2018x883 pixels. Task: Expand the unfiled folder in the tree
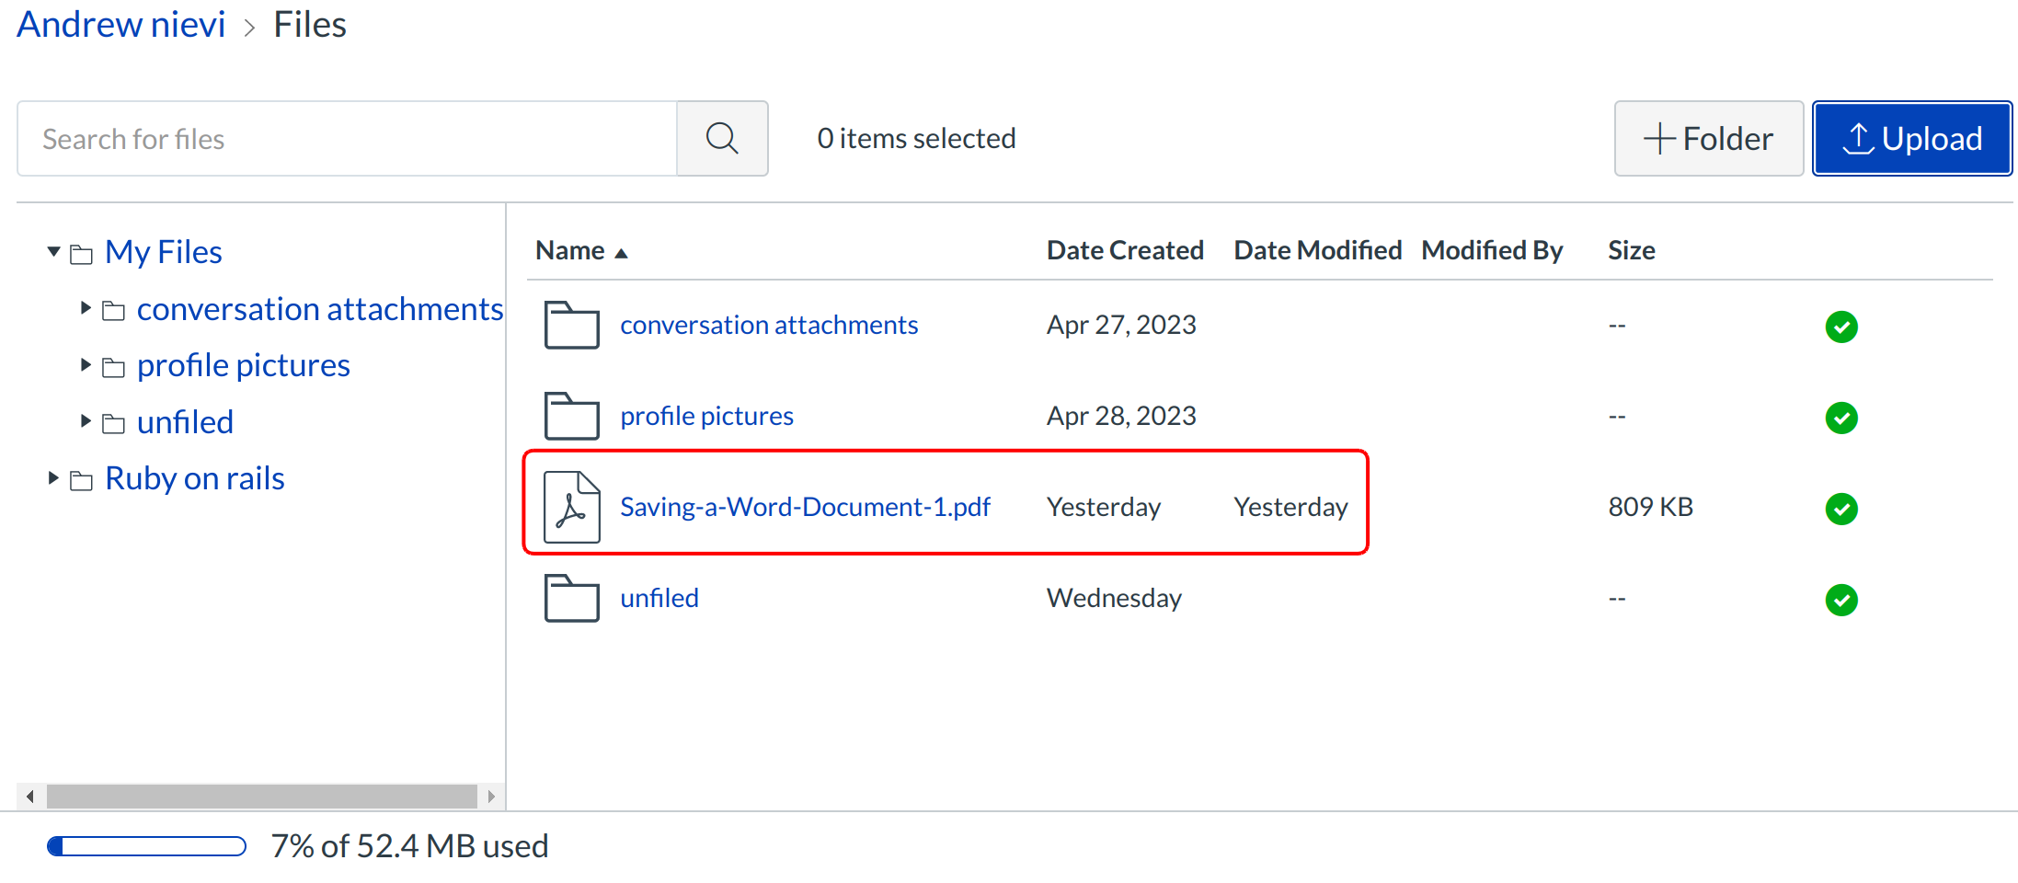pyautogui.click(x=86, y=421)
